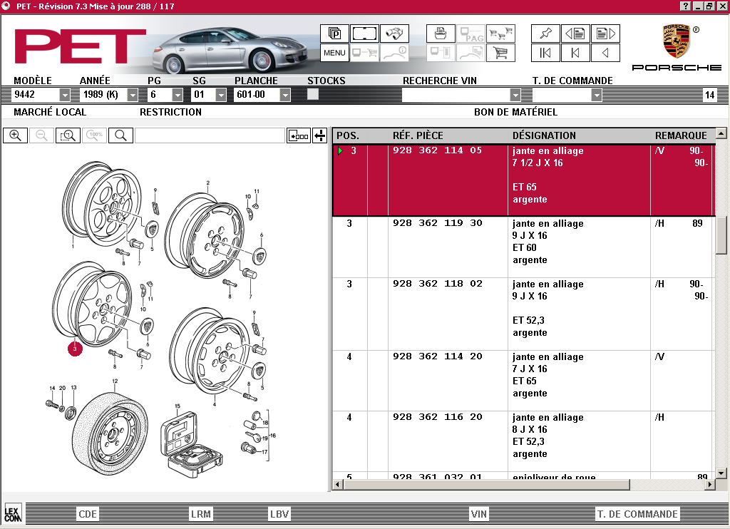The image size is (730, 529).
Task: Select part row 928 362 118 02
Action: [523, 314]
